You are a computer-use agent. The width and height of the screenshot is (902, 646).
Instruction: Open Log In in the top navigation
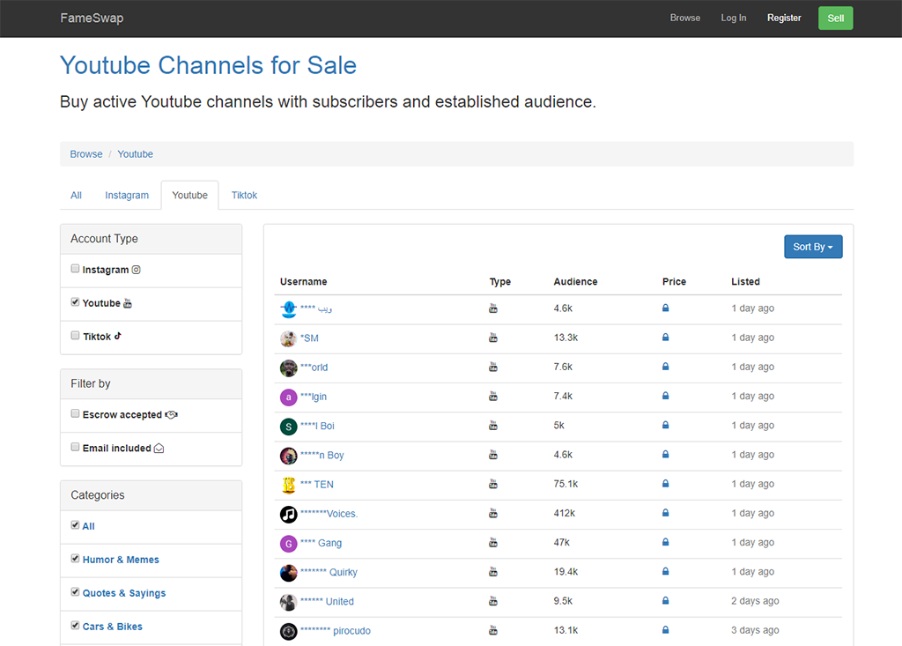pyautogui.click(x=734, y=18)
